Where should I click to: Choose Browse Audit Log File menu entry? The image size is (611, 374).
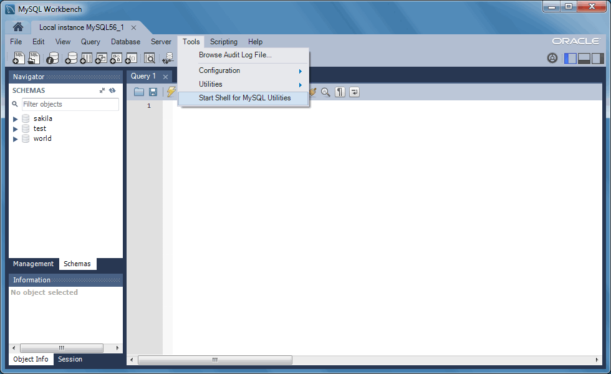(x=235, y=55)
